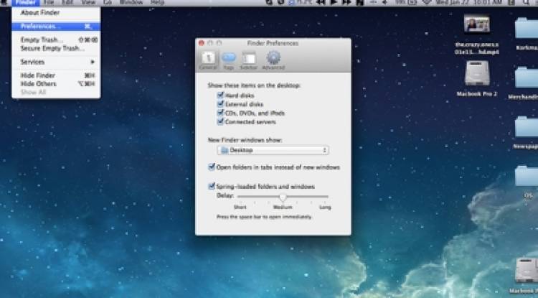Click the Delay slider handle

[x=283, y=197]
